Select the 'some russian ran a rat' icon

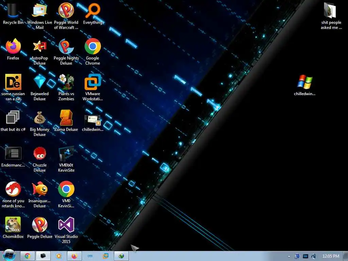13,88
